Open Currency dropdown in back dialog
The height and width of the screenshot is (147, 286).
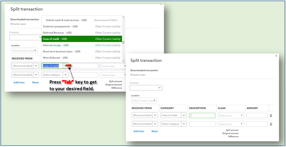26,37
